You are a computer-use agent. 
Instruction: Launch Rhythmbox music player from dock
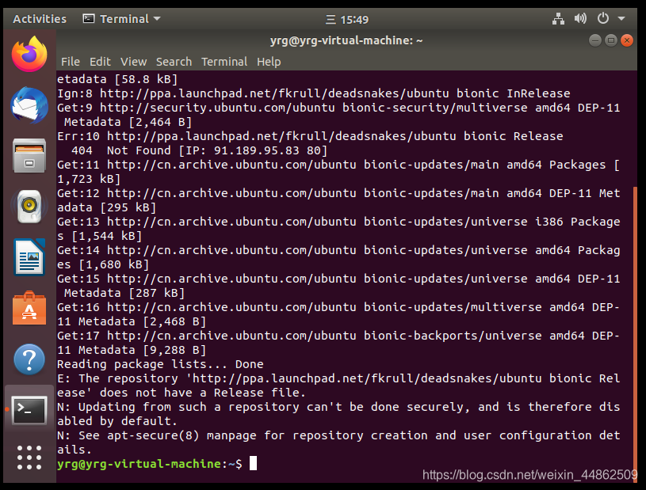[x=29, y=207]
